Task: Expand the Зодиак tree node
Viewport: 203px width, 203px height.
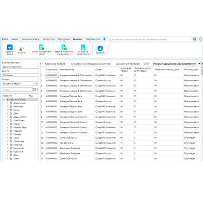Action: tap(7, 124)
